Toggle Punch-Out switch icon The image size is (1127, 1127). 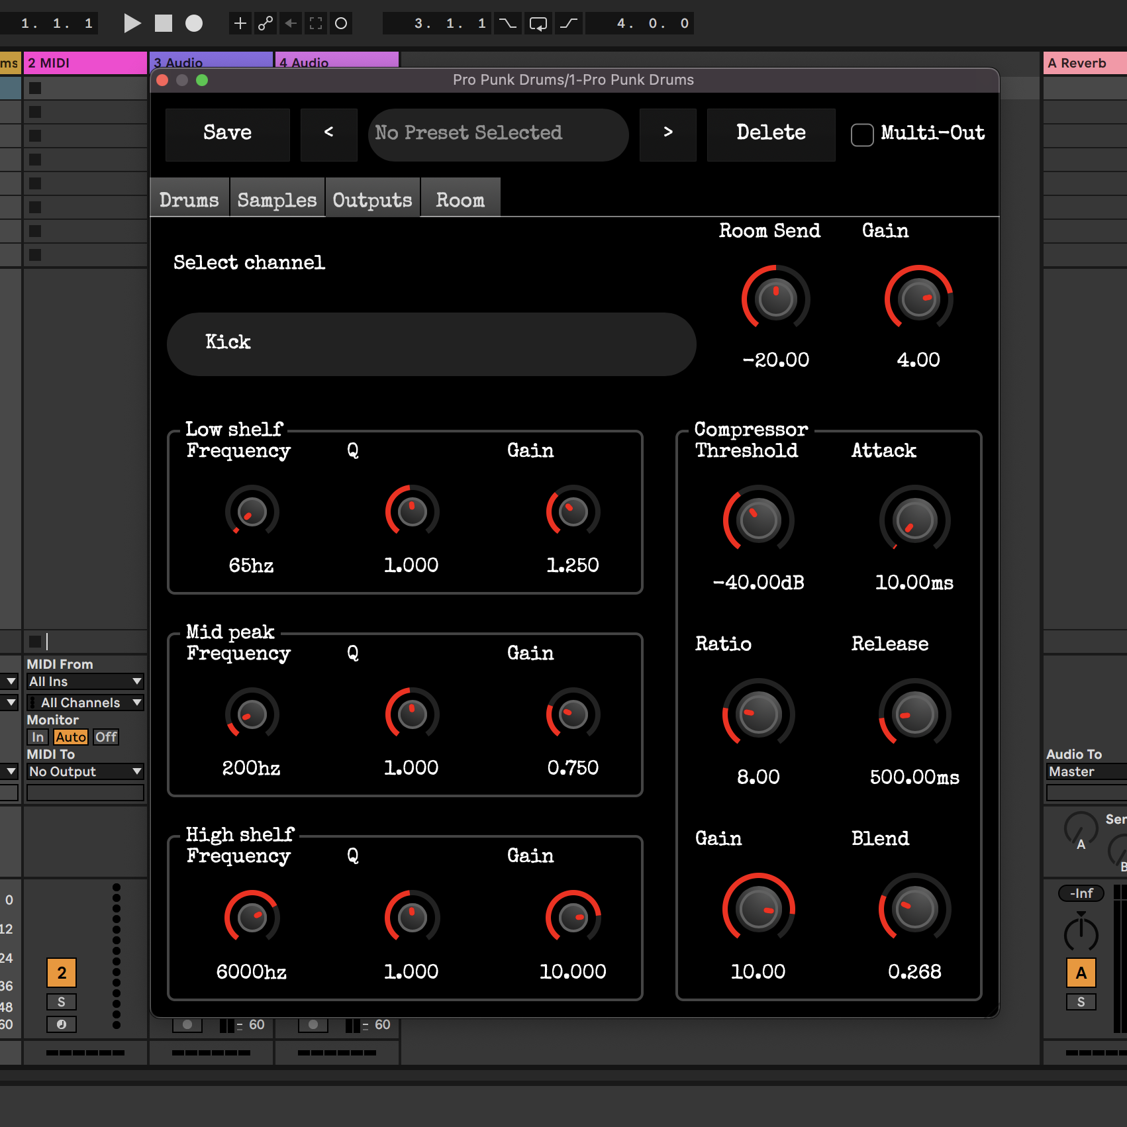[569, 23]
